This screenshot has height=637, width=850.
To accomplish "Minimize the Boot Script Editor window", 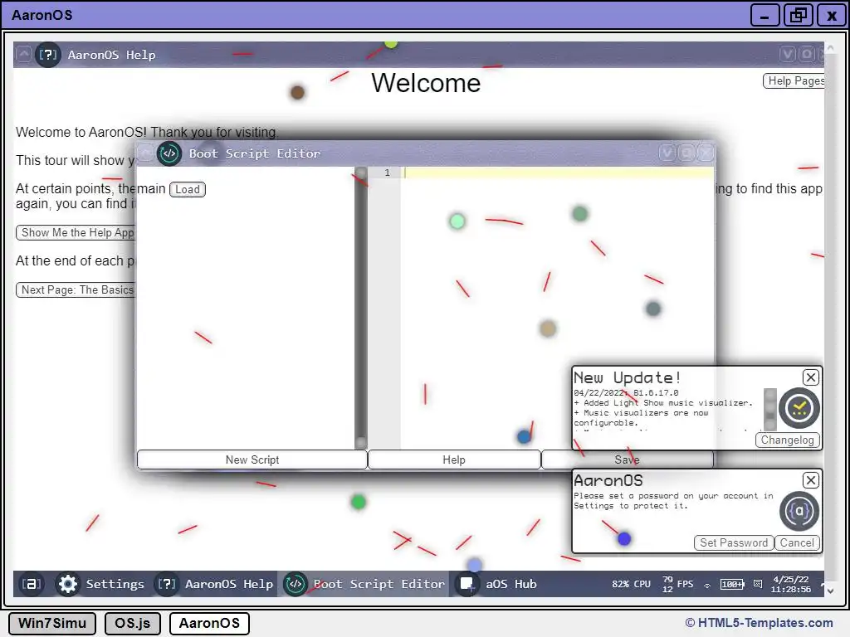I will click(667, 153).
